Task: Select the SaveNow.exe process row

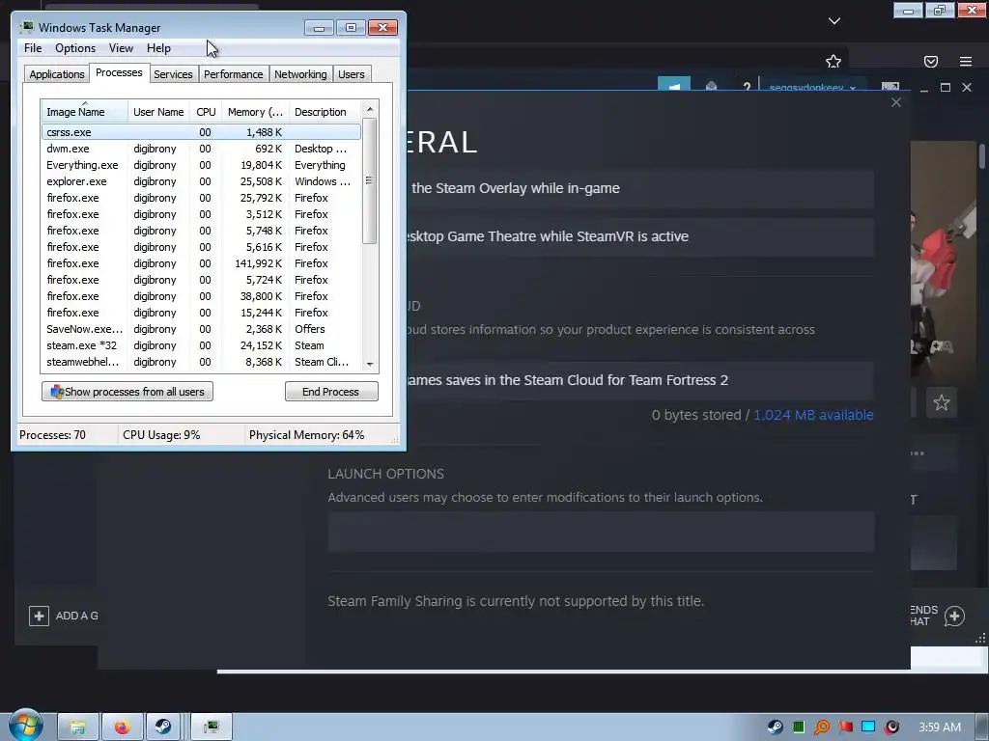Action: pyautogui.click(x=201, y=329)
